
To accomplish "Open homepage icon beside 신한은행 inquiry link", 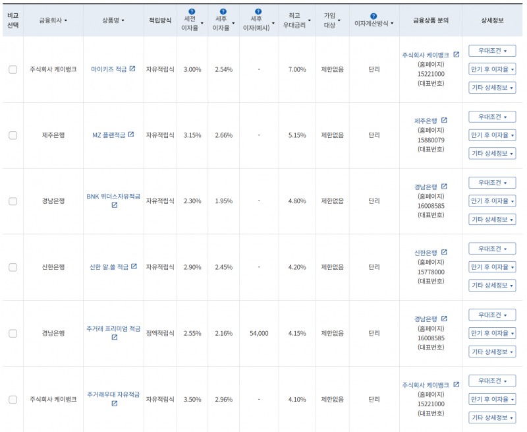I will 444,252.
